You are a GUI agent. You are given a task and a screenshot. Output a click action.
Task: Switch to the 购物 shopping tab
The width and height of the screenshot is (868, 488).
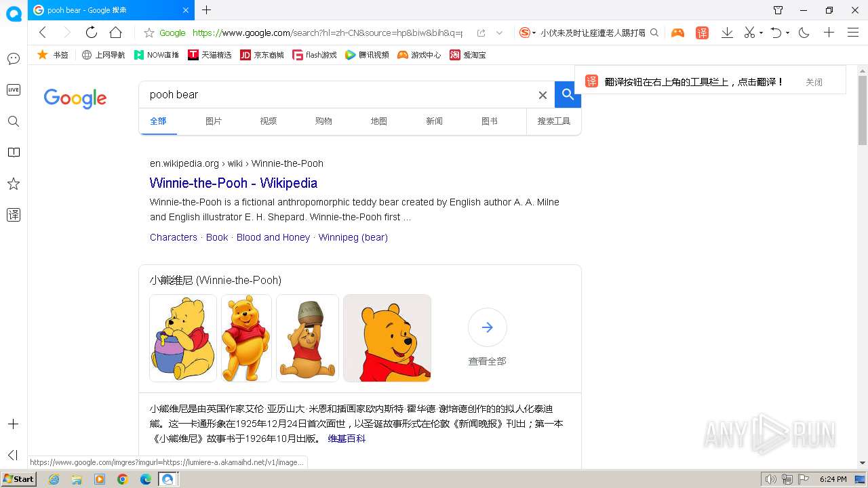coord(323,121)
